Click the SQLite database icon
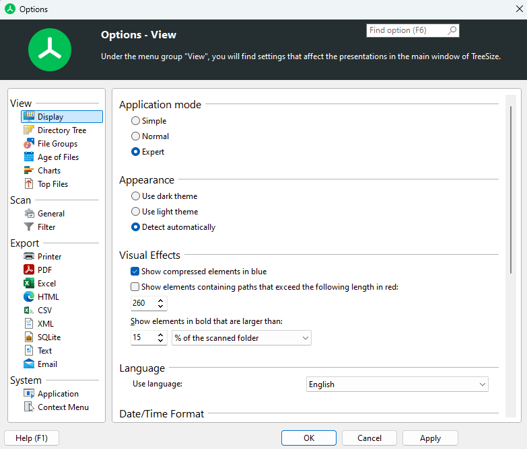Screen dimensions: 527x449 29,337
